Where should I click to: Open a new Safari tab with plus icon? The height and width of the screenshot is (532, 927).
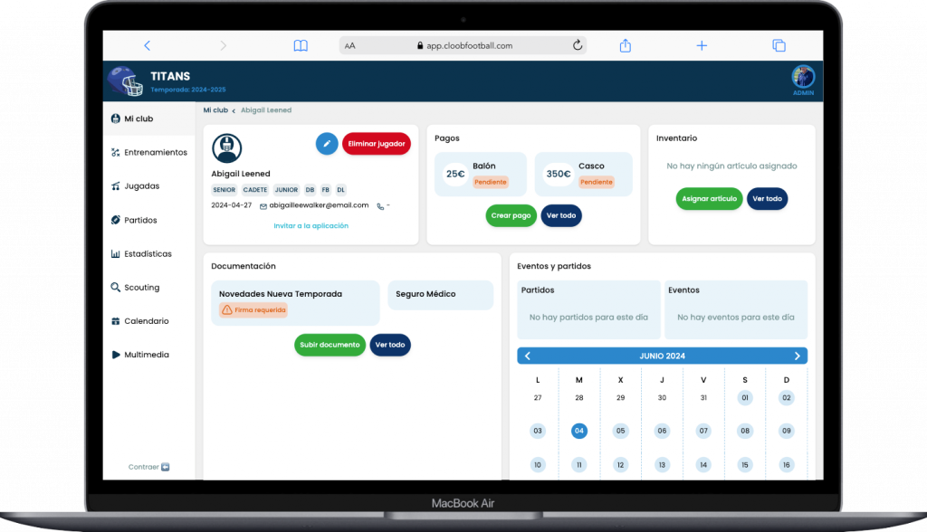tap(701, 45)
